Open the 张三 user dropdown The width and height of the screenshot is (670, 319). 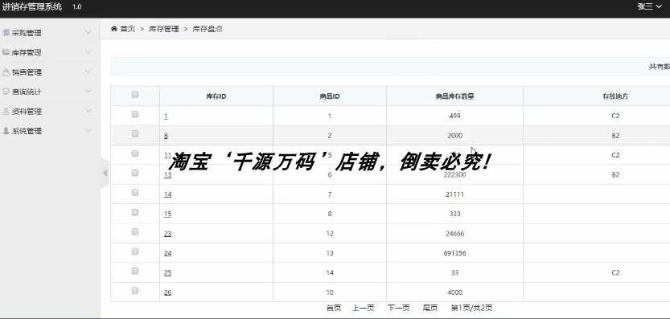pos(650,7)
